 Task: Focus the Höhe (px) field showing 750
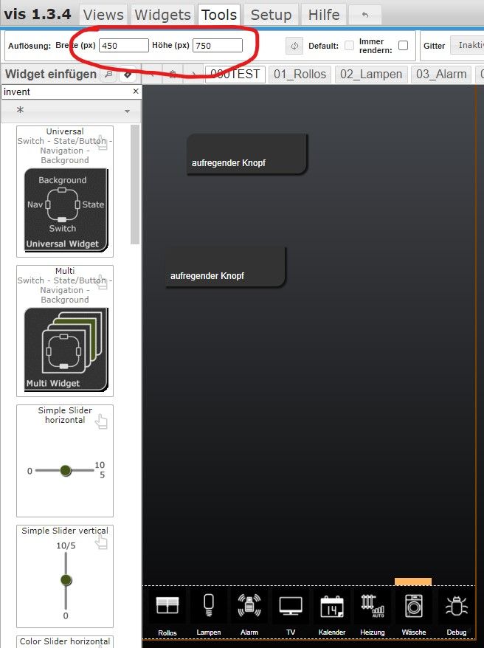click(218, 46)
